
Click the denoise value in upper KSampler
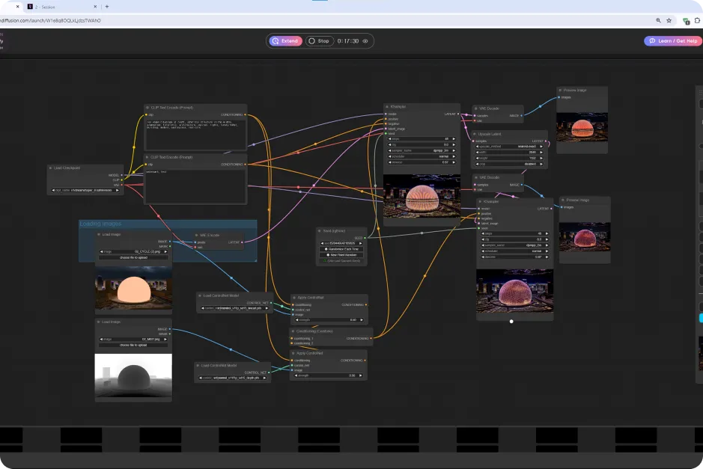[x=445, y=162]
